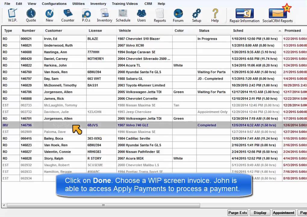Click the Purge Ests button

tap(237, 212)
